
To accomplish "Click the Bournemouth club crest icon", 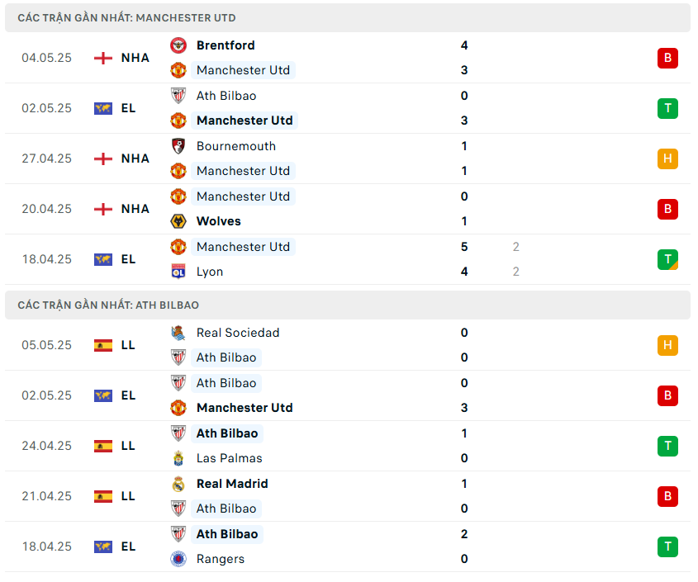I will click(x=178, y=146).
